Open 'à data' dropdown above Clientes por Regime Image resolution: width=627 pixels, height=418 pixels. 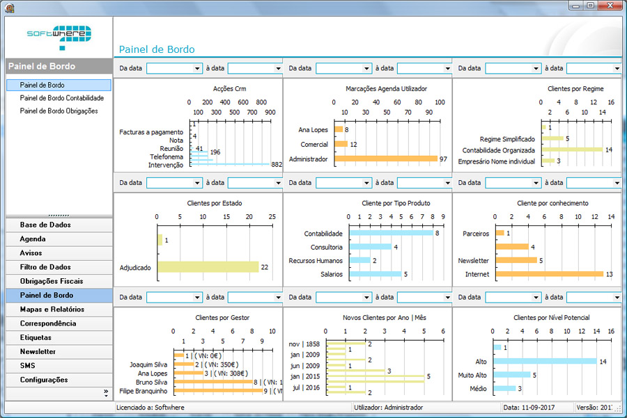coord(617,69)
